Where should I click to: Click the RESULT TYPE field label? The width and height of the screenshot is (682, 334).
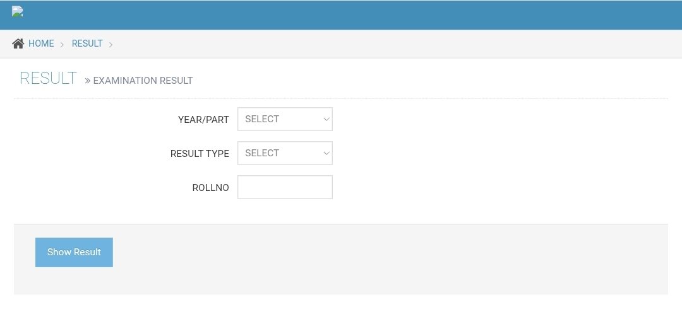pyautogui.click(x=200, y=153)
